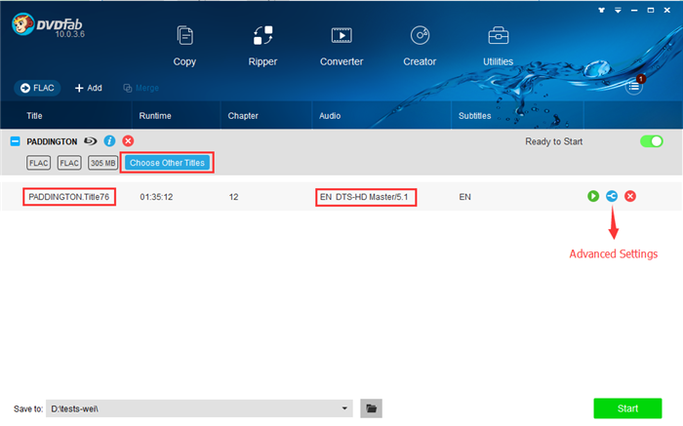Image resolution: width=683 pixels, height=426 pixels.
Task: Open the Converter module
Action: pos(341,46)
